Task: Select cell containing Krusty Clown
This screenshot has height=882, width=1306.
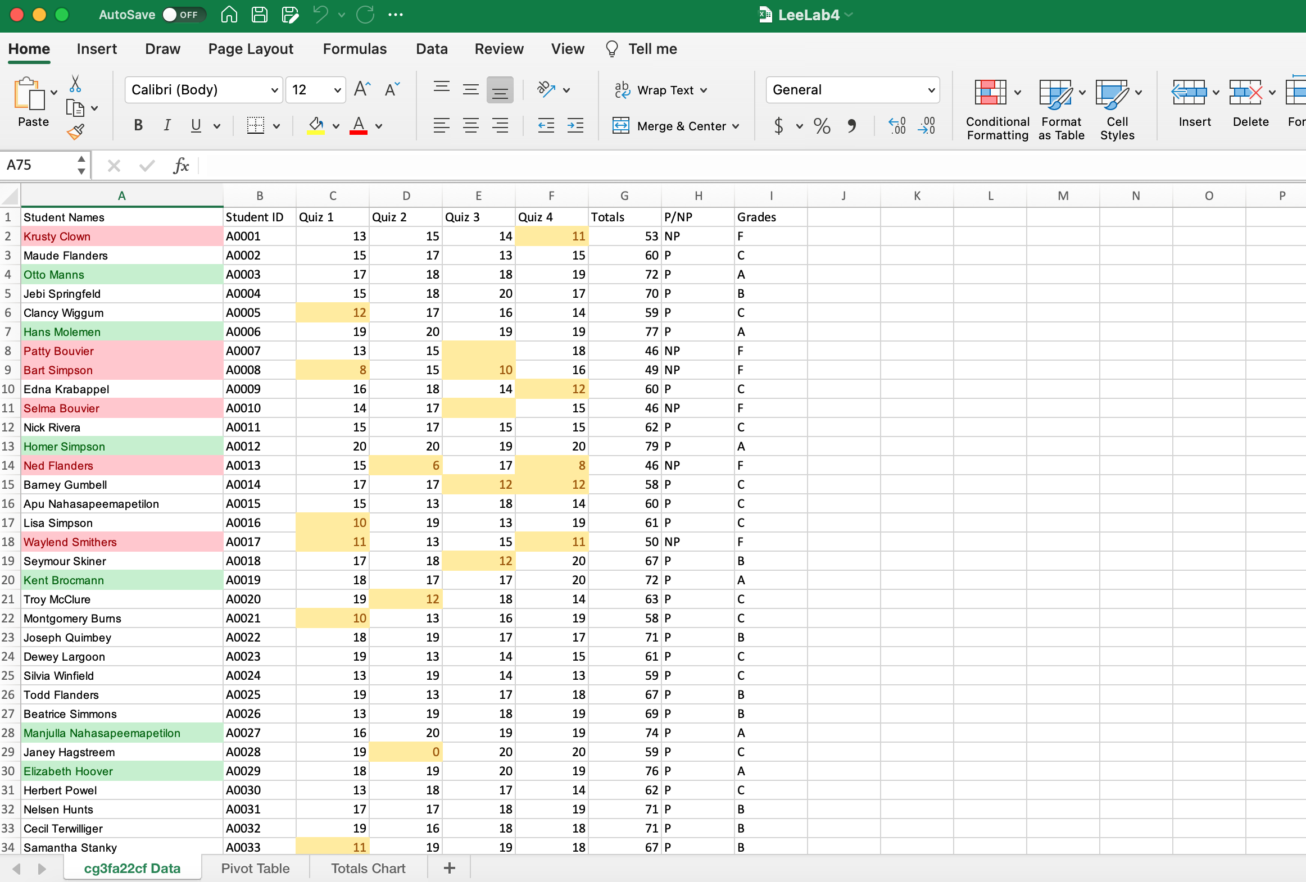Action: (122, 237)
